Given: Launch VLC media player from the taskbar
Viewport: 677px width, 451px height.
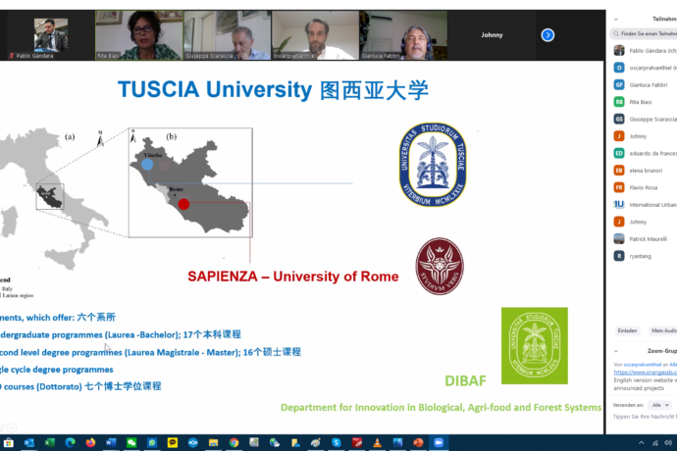Looking at the screenshot, I should point(377,443).
